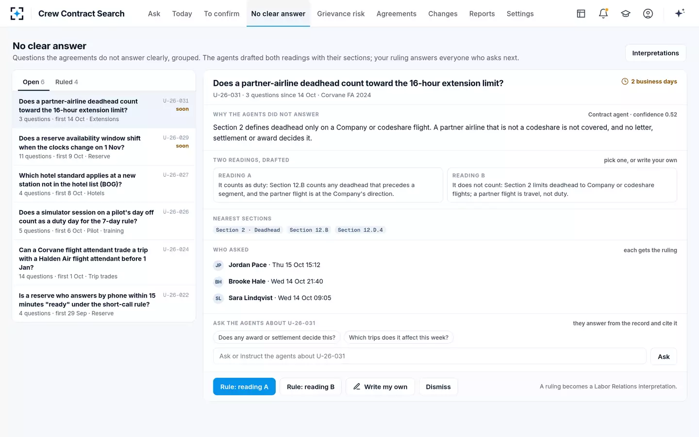
Task: Click Brooke Hale's BH avatar
Action: click(x=218, y=282)
